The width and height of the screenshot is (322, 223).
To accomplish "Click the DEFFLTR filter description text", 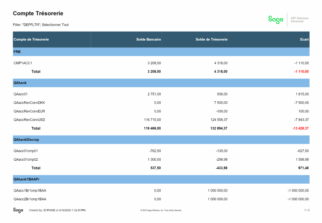I will click(x=41, y=25).
